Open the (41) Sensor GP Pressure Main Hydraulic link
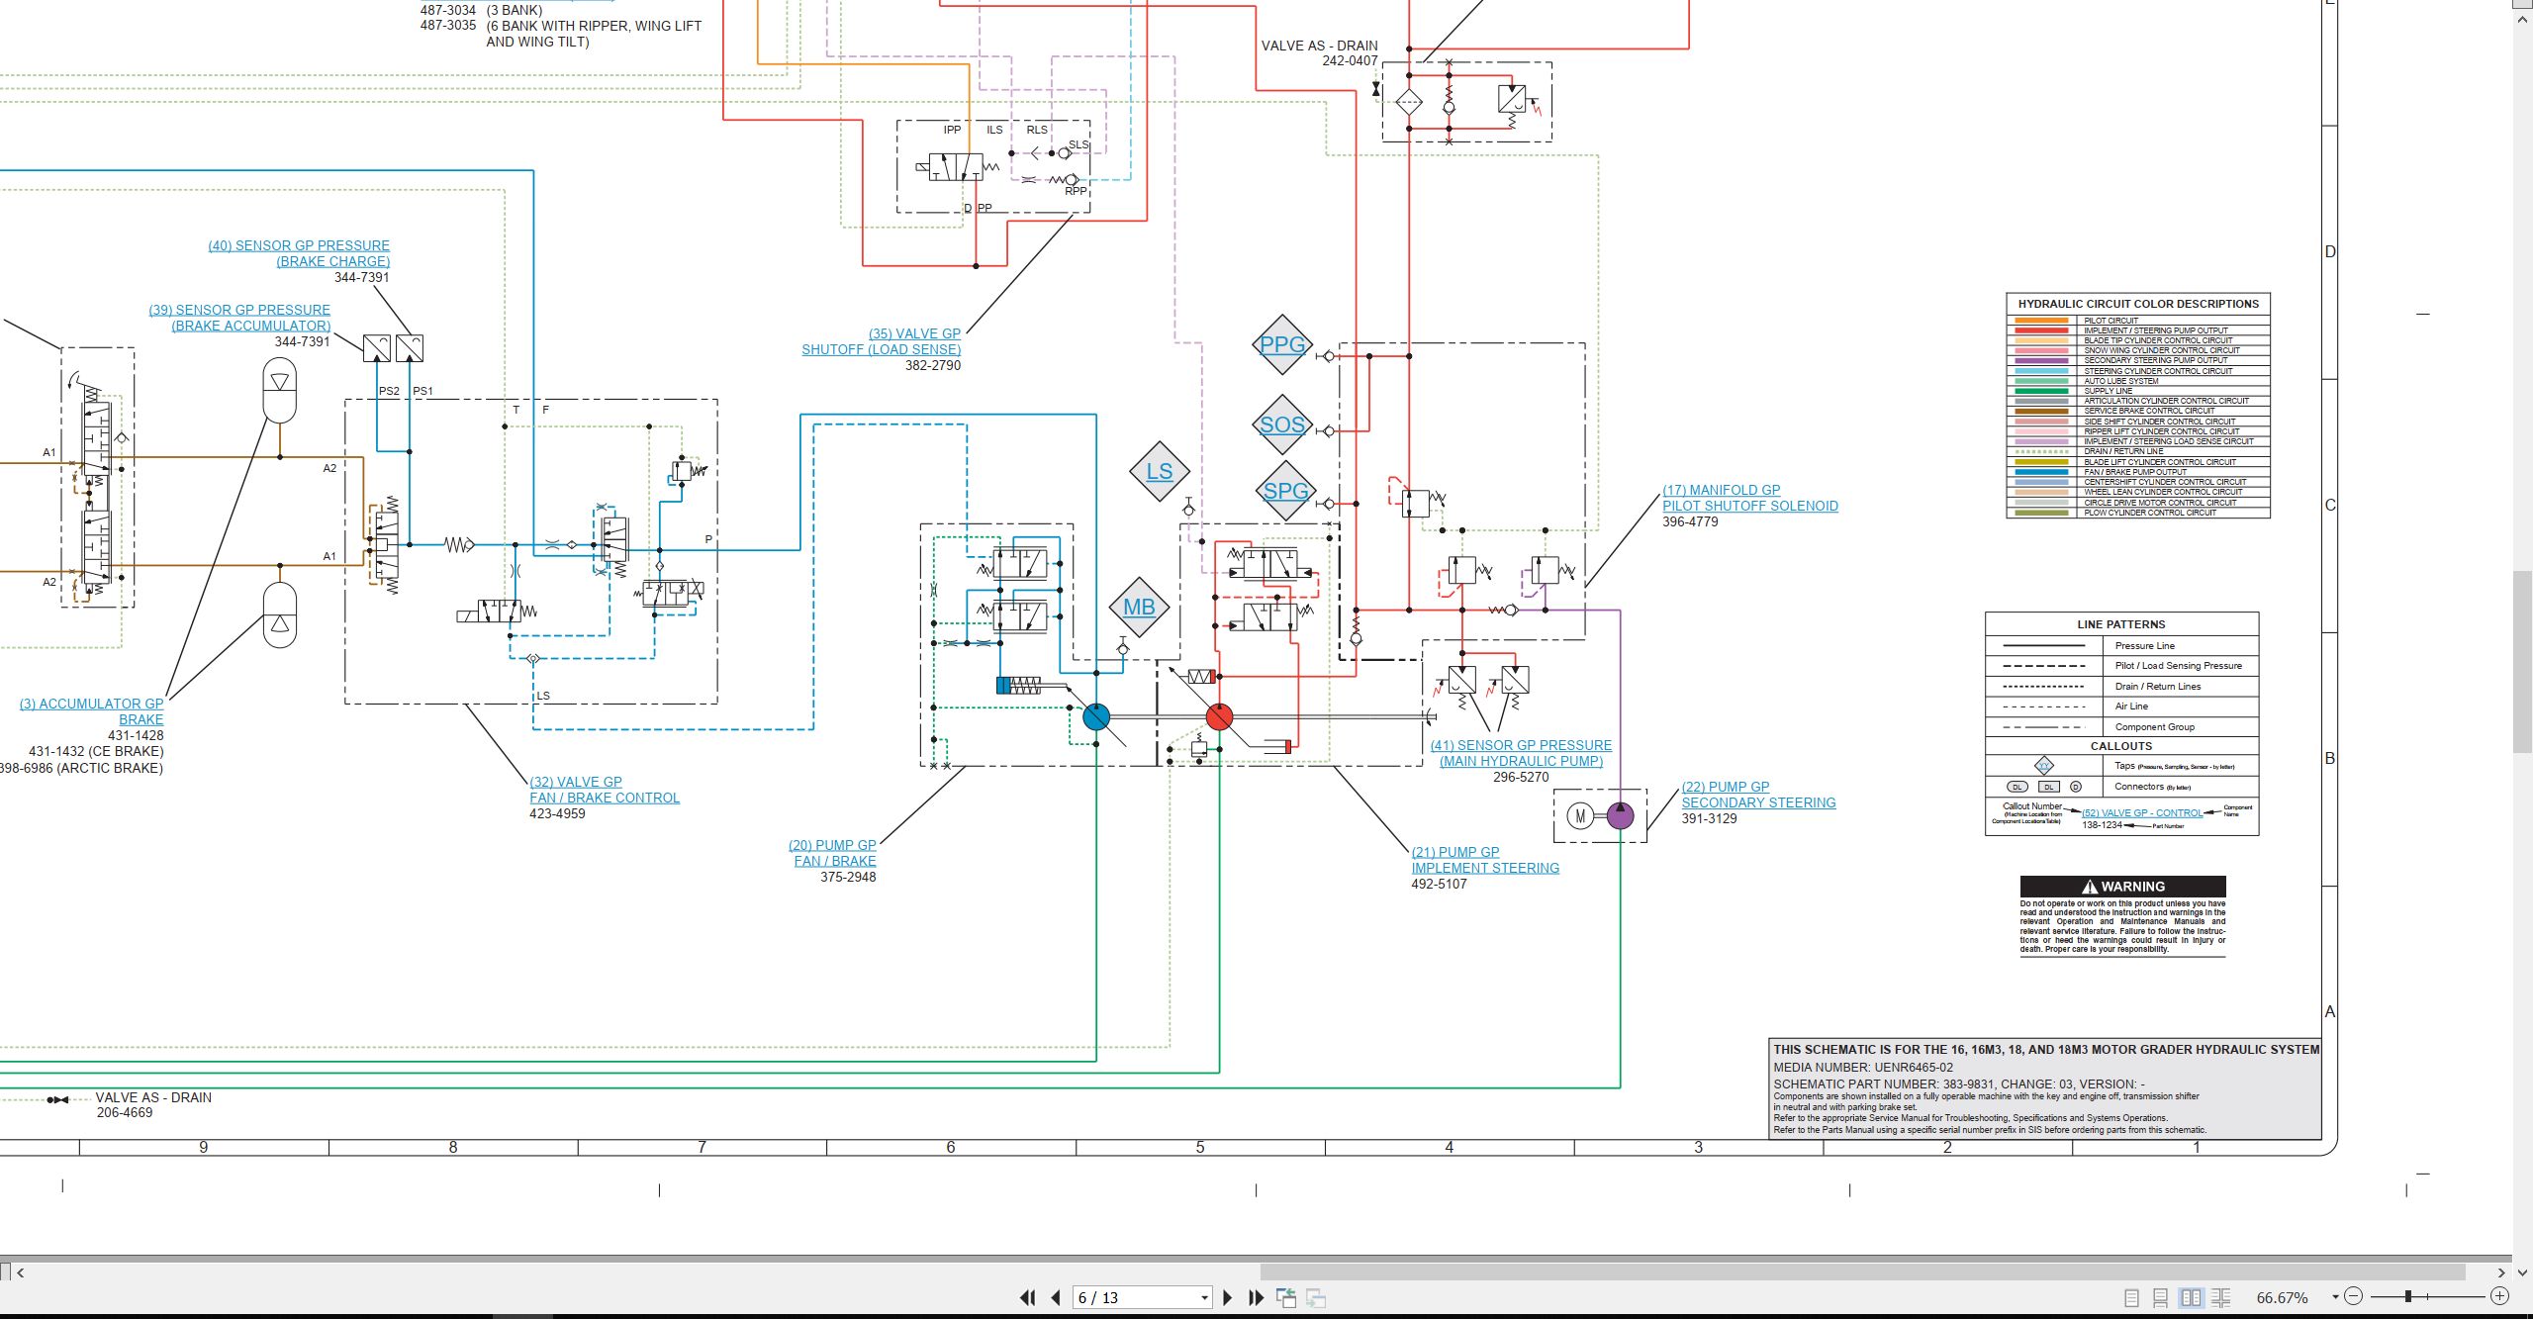 coord(1521,753)
